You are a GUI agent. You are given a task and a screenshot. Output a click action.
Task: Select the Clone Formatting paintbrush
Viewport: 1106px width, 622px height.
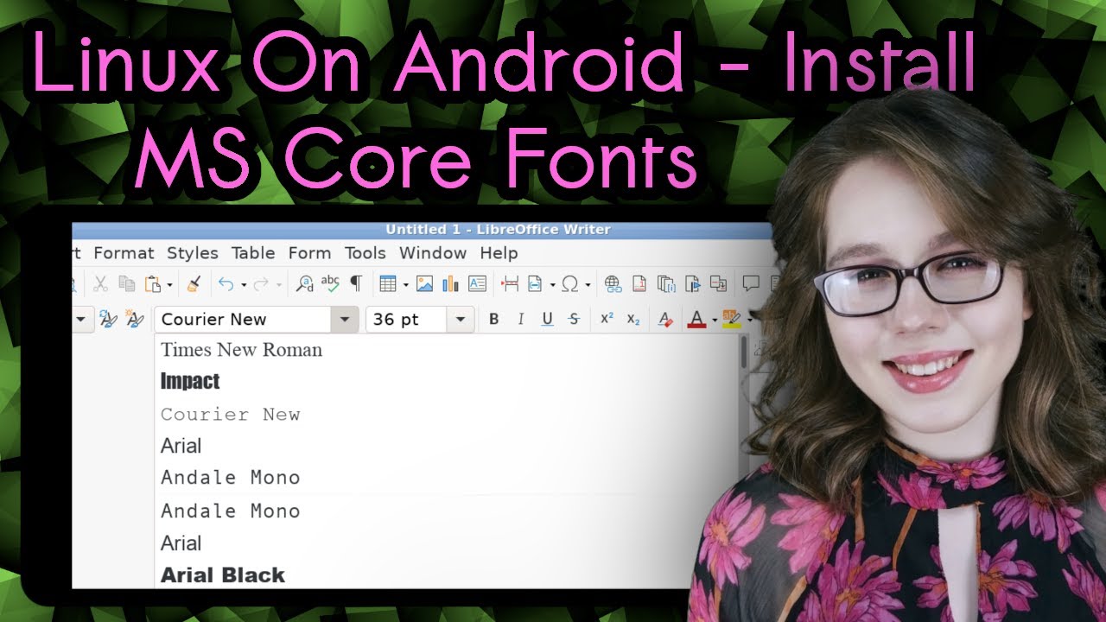[194, 283]
